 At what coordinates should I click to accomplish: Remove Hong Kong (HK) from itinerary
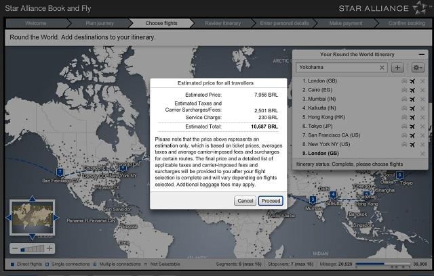click(422, 118)
